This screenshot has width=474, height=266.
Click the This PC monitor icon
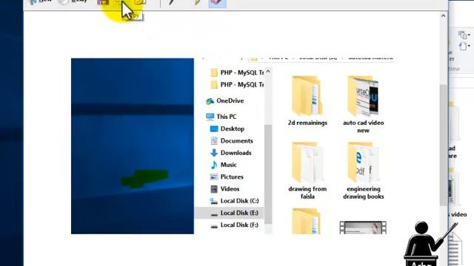210,117
